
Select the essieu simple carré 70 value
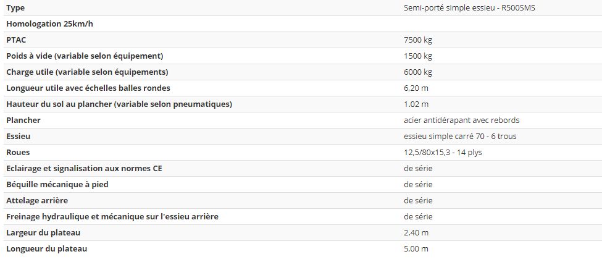tap(460, 137)
